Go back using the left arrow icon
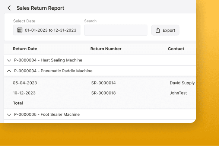 [x=9, y=8]
